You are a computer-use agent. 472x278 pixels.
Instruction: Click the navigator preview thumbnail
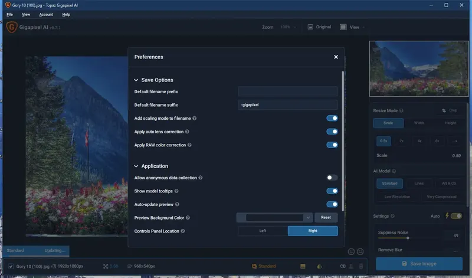[419, 68]
